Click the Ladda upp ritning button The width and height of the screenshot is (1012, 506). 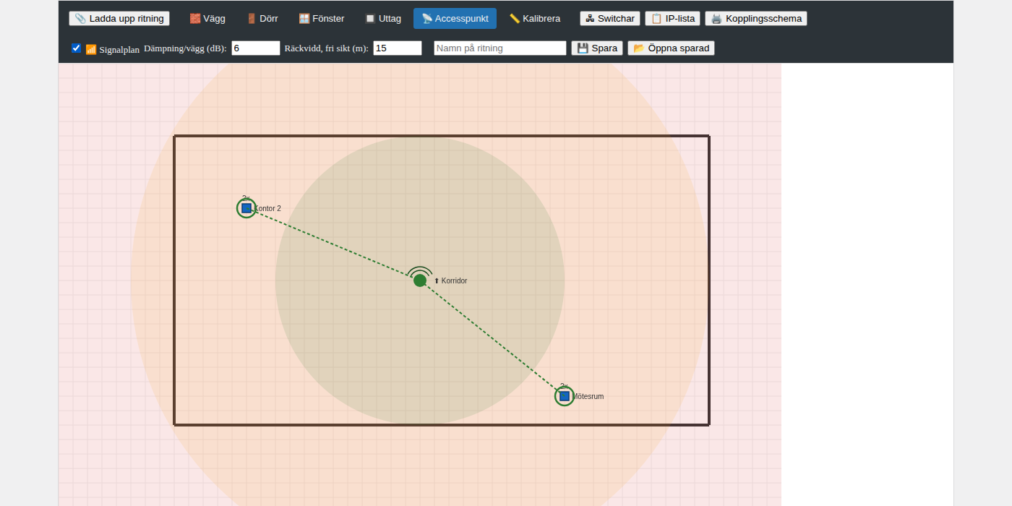119,19
